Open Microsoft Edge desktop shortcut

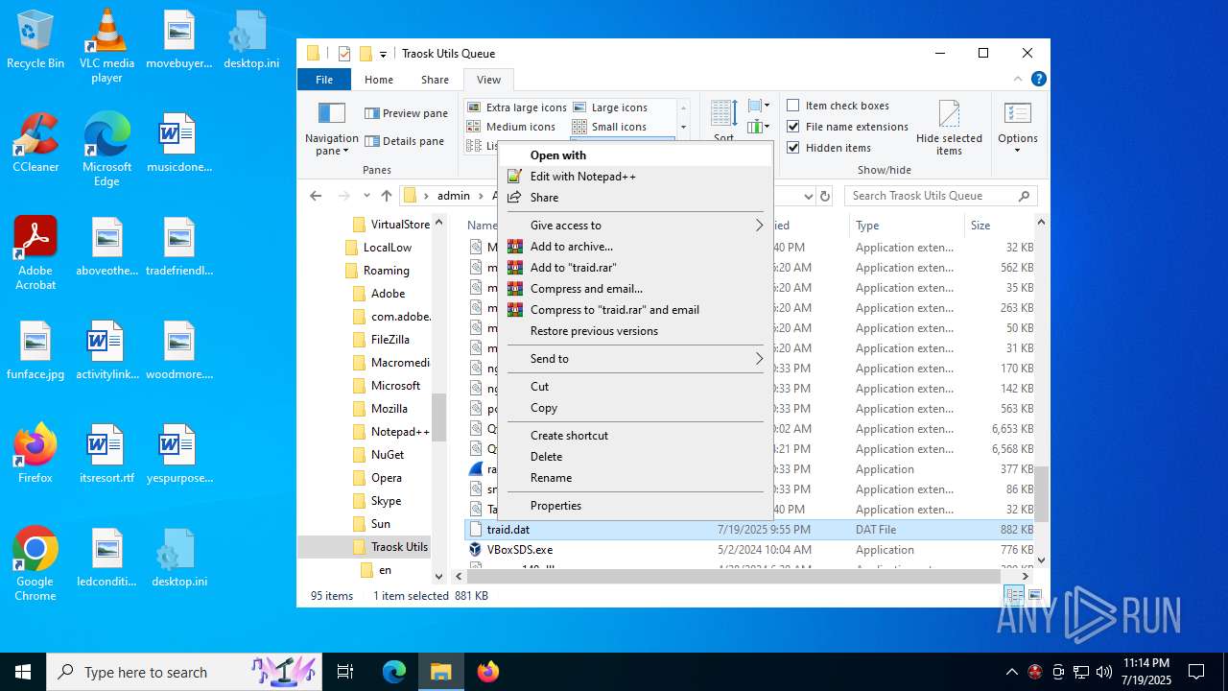[x=106, y=150]
